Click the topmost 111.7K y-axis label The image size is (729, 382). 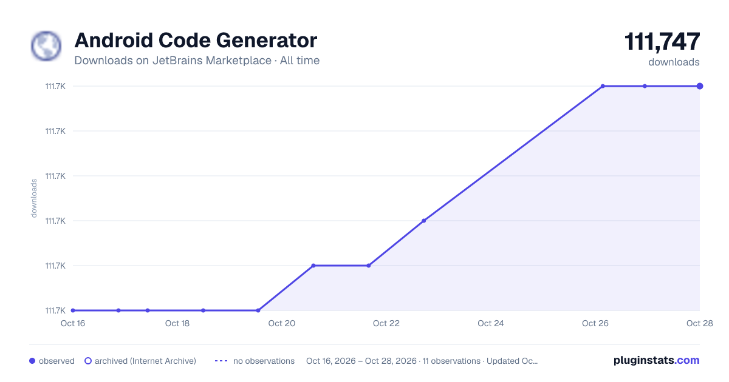tap(55, 86)
